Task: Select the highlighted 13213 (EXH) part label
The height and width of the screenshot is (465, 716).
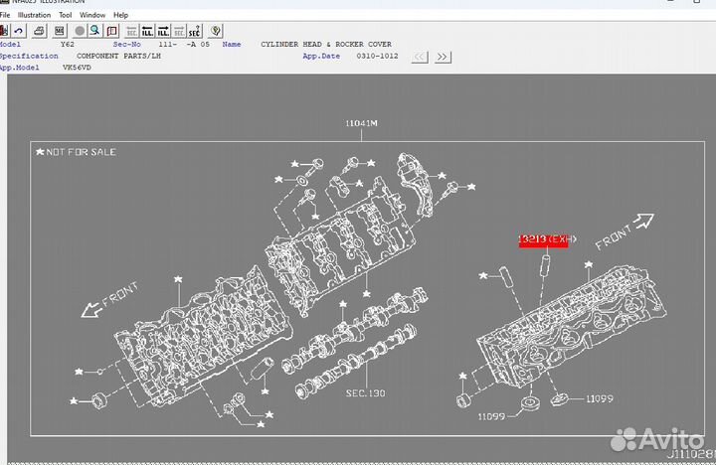Action: point(547,239)
